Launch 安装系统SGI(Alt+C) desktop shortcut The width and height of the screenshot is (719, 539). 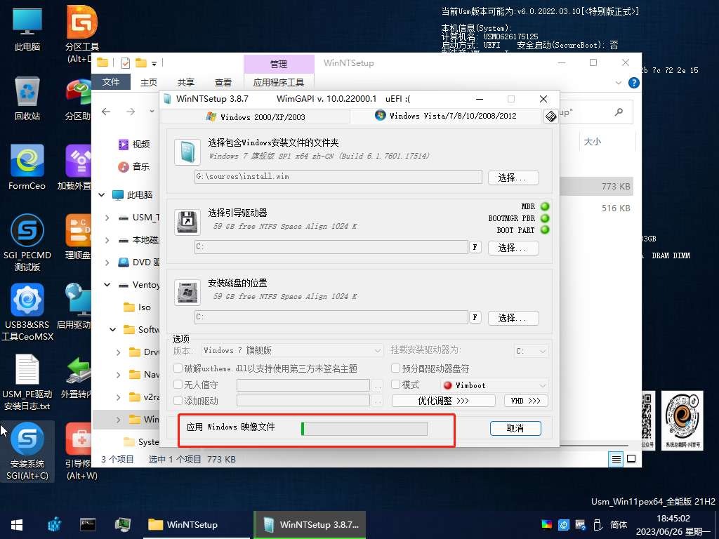pos(27,451)
